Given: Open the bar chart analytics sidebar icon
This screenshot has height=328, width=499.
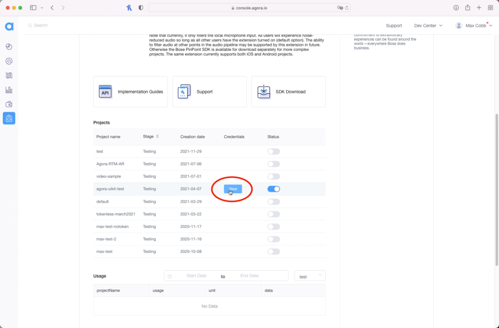Looking at the screenshot, I should pyautogui.click(x=9, y=90).
